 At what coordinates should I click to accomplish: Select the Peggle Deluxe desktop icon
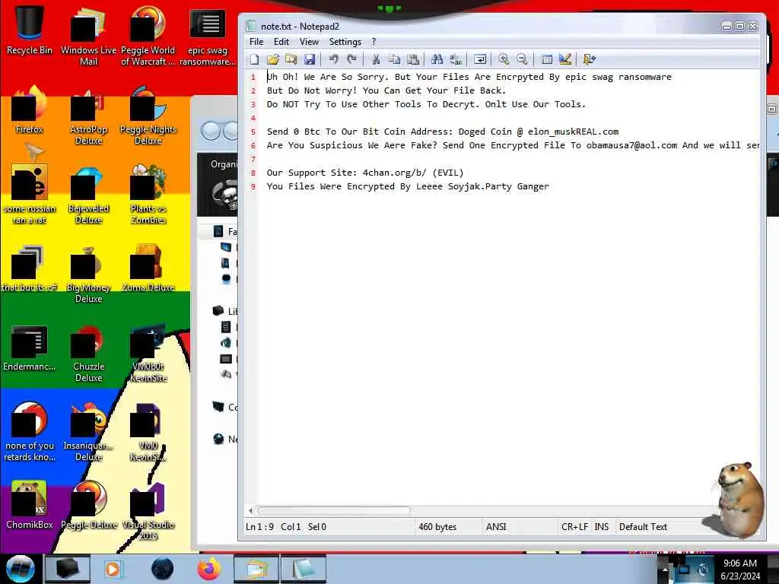pyautogui.click(x=89, y=506)
